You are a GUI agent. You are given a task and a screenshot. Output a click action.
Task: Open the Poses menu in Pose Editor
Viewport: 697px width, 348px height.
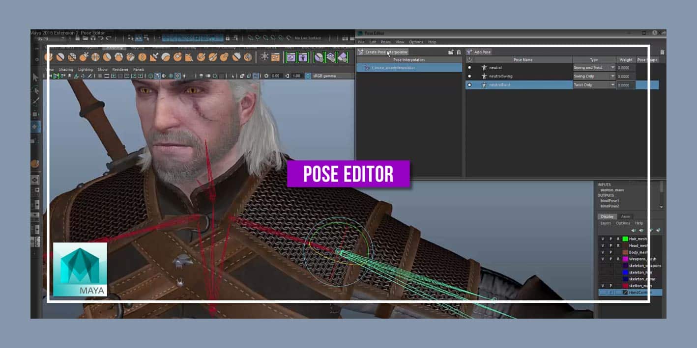point(386,42)
